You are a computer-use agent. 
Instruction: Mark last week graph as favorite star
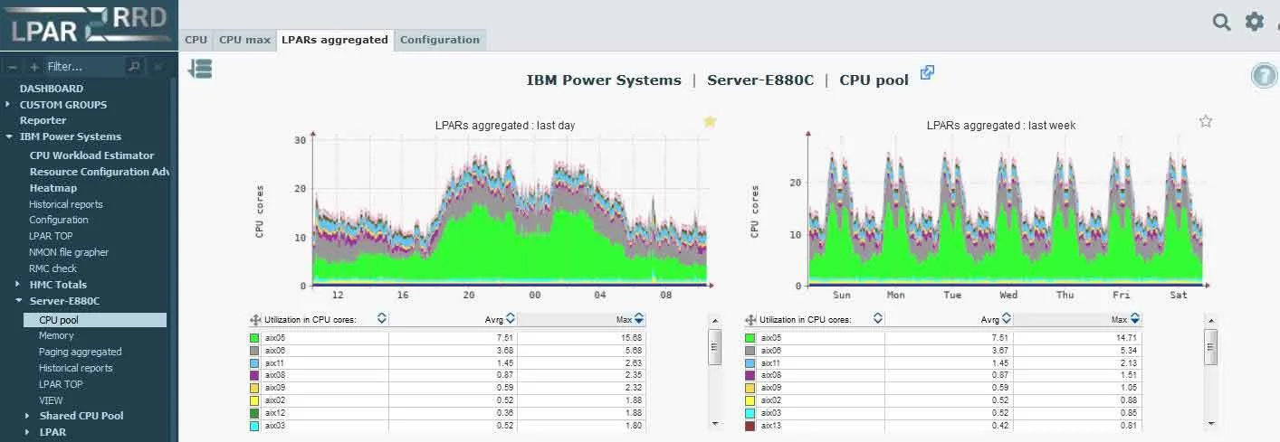click(x=1206, y=121)
